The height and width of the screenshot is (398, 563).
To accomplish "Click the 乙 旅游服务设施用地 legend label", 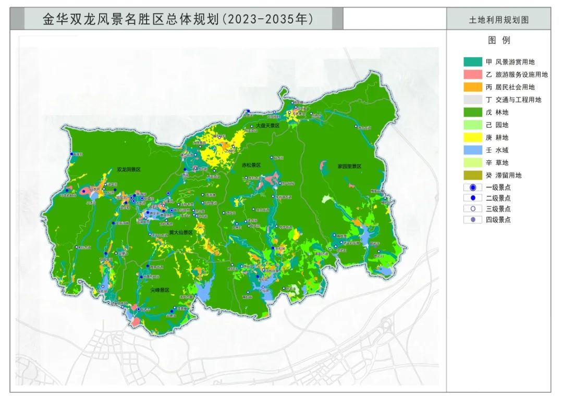I will [517, 74].
